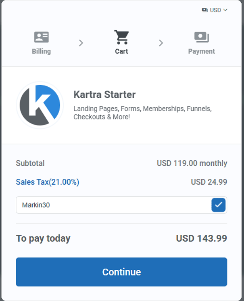Click the shopping cart step icon
This screenshot has width=244, height=301.
click(x=121, y=37)
